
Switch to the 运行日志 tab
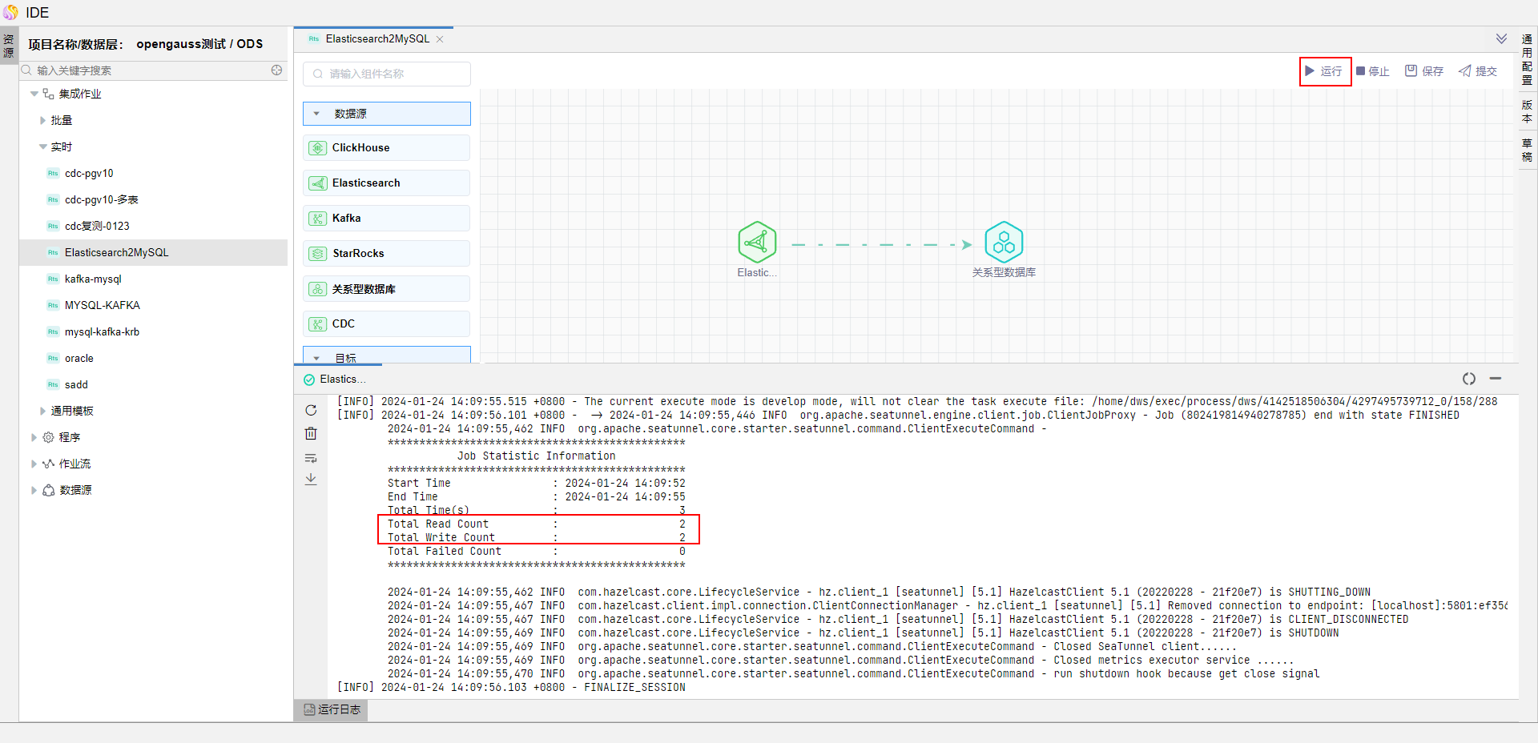pyautogui.click(x=332, y=709)
